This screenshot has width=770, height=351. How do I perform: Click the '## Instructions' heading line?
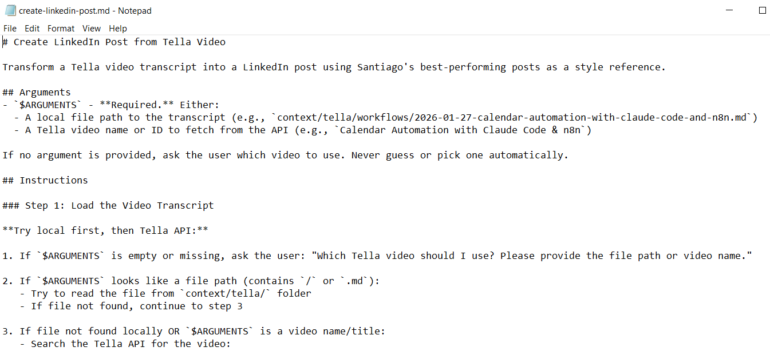(x=45, y=181)
